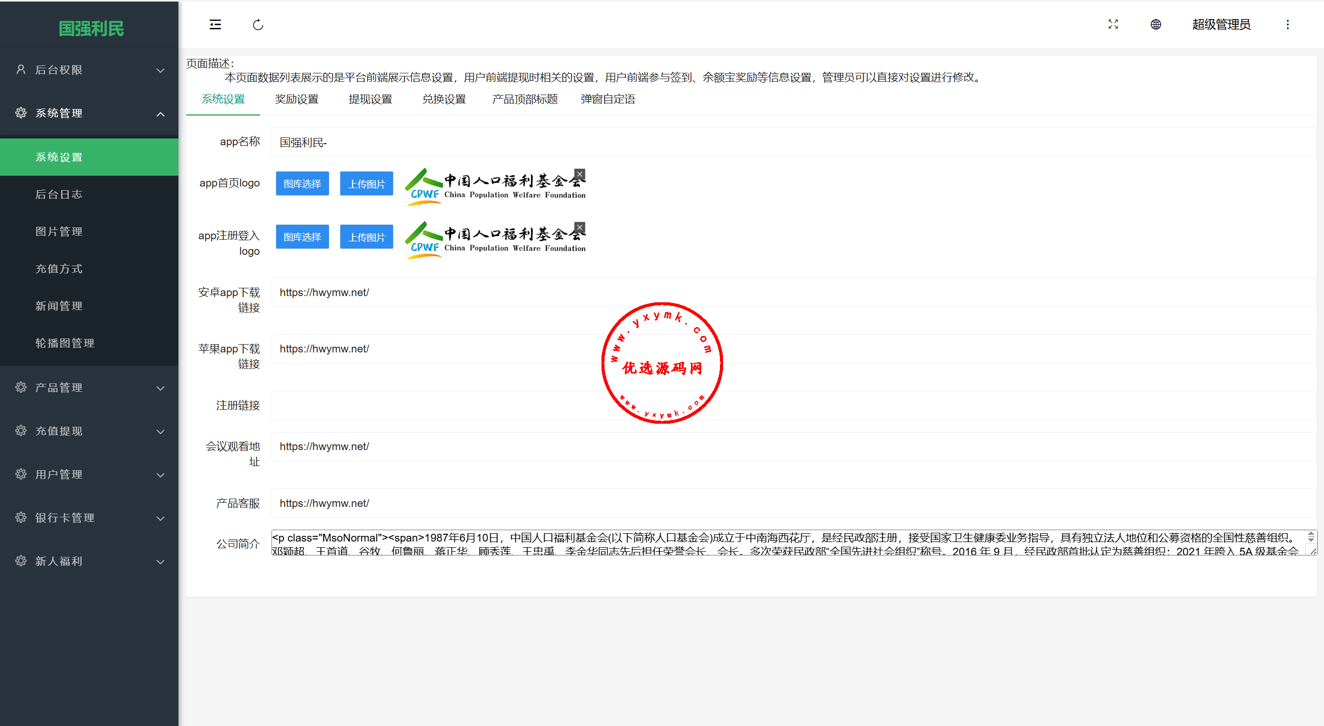This screenshot has height=726, width=1324.
Task: Open the globe website icon
Action: pyautogui.click(x=1156, y=24)
